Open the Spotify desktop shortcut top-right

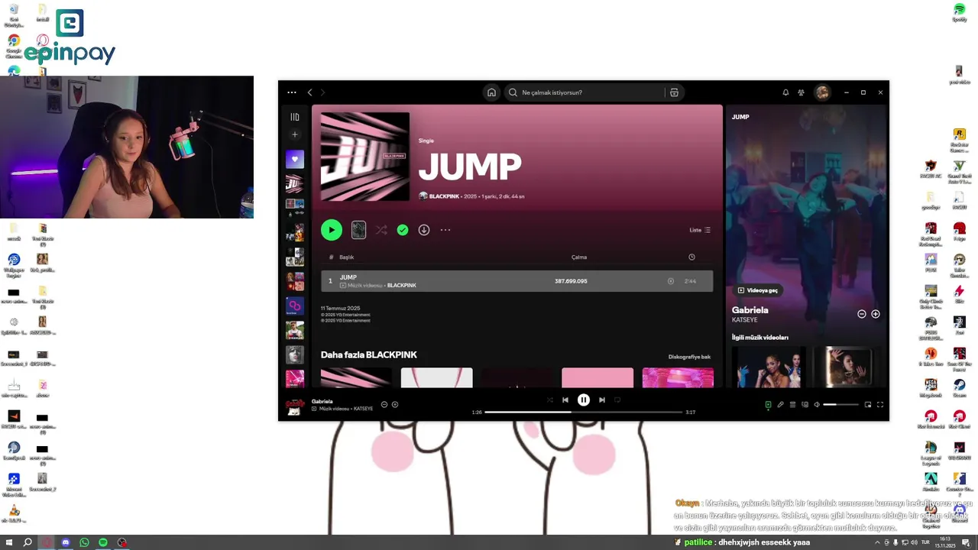point(959,13)
